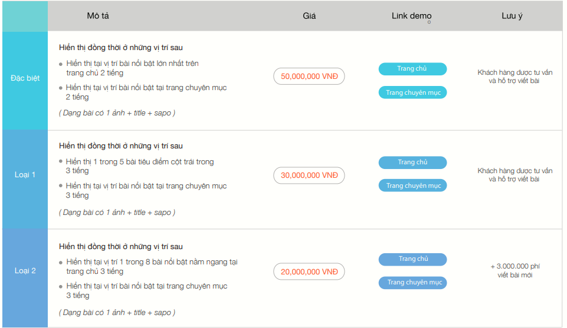Open Trang chuyên mục demo for Loại 1
Screen dimensions: 567x328
tap(412, 186)
